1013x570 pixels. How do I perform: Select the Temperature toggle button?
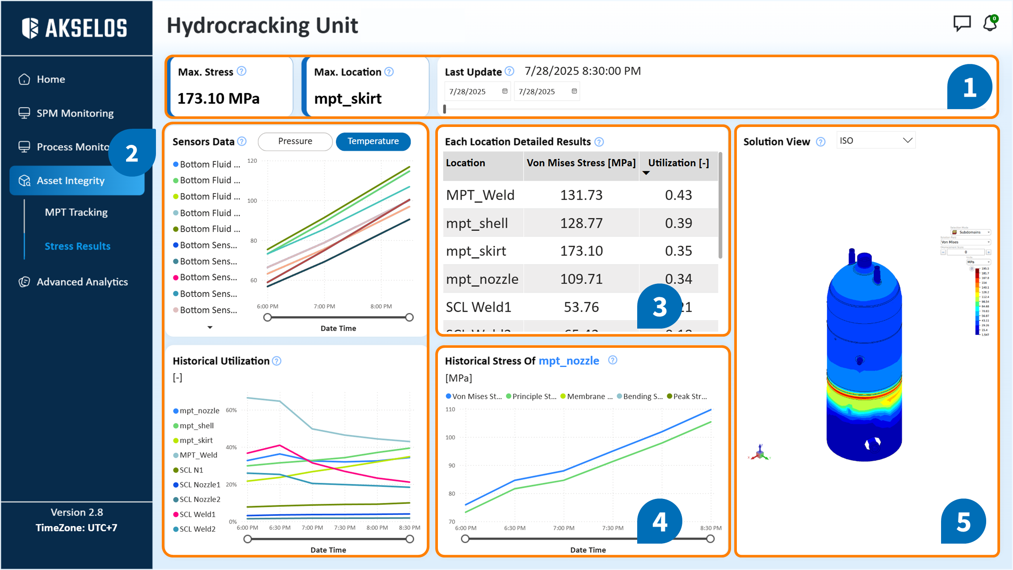(x=373, y=141)
